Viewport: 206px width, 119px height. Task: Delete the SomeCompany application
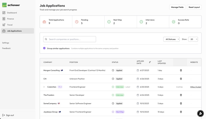(x=181, y=103)
